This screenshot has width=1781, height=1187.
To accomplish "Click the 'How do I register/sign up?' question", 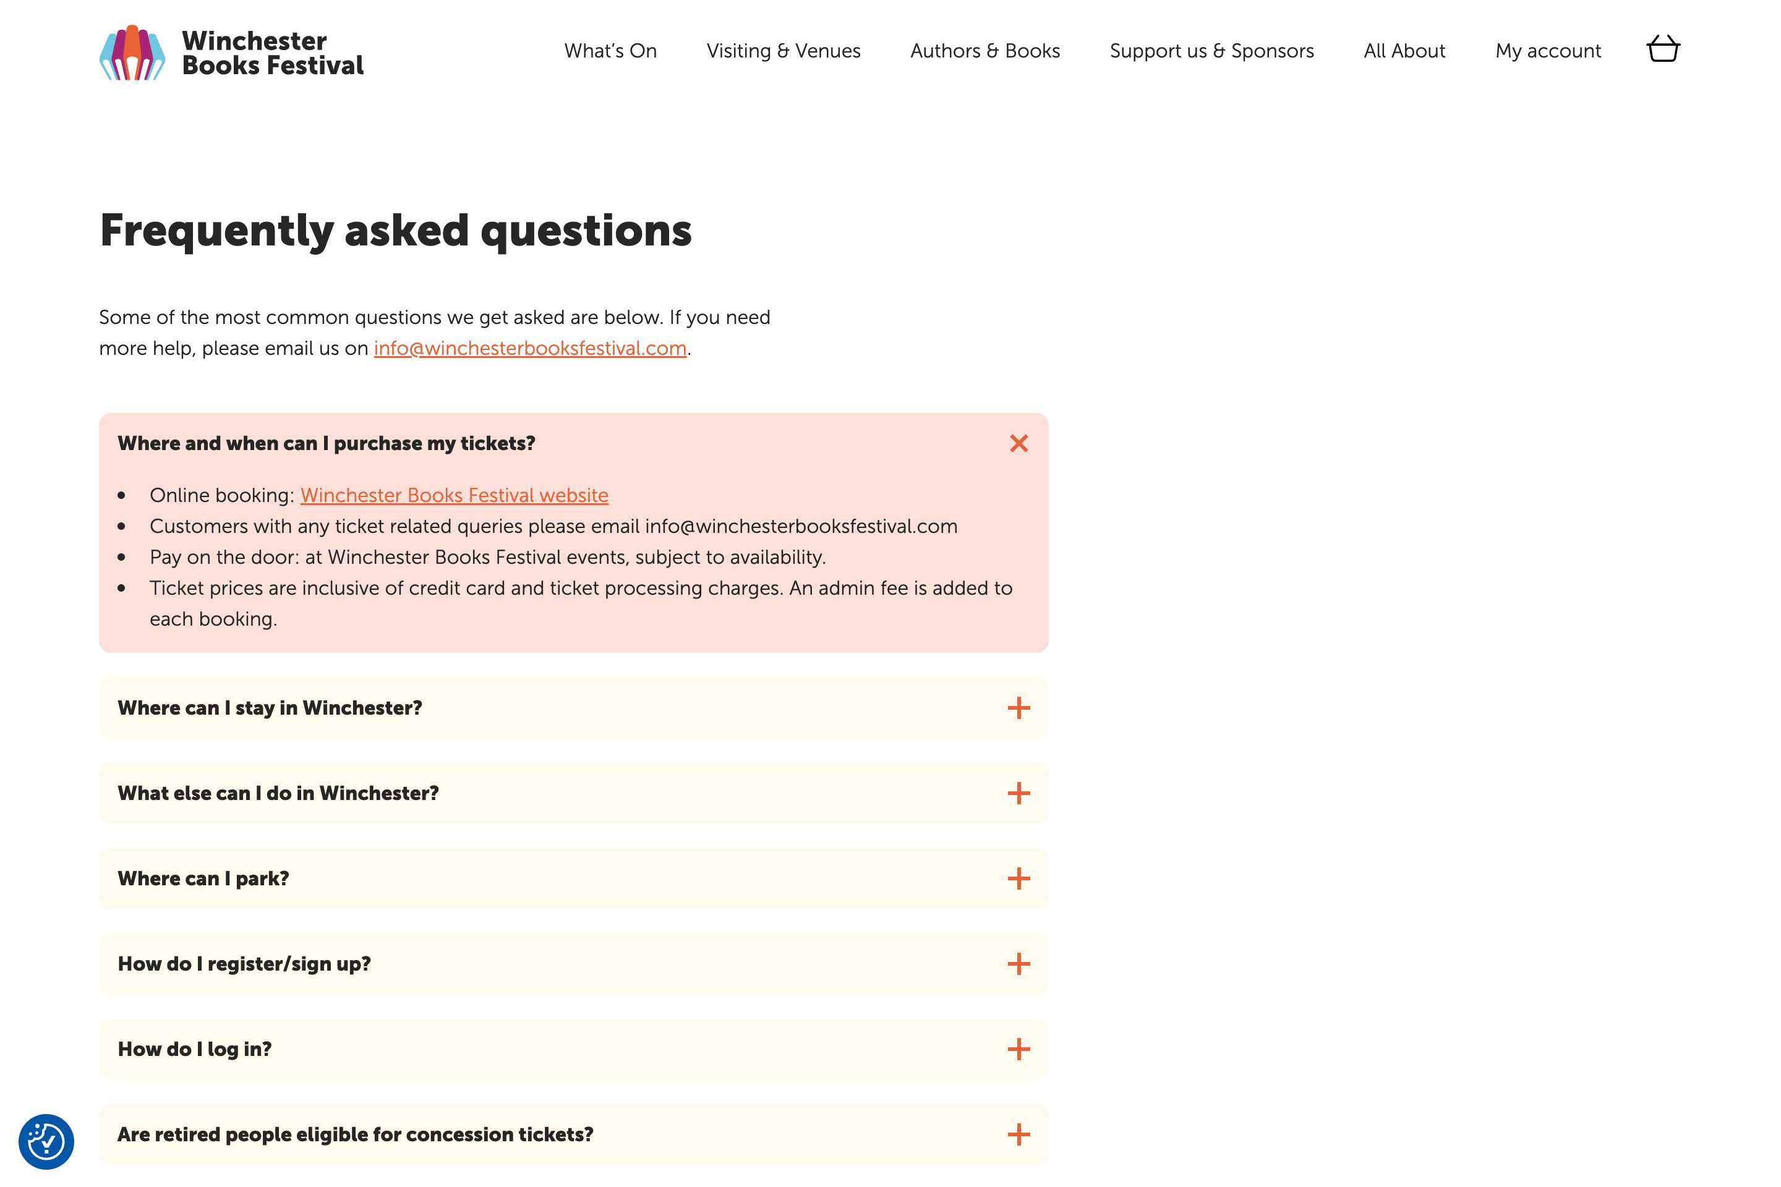I will pos(244,964).
